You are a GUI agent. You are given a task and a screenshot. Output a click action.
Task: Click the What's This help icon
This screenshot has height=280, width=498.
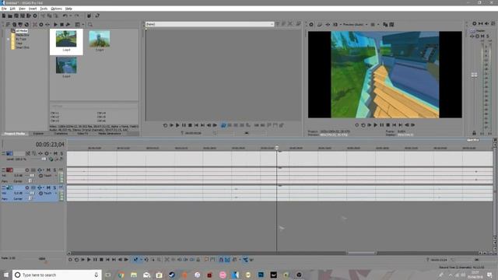[97, 16]
